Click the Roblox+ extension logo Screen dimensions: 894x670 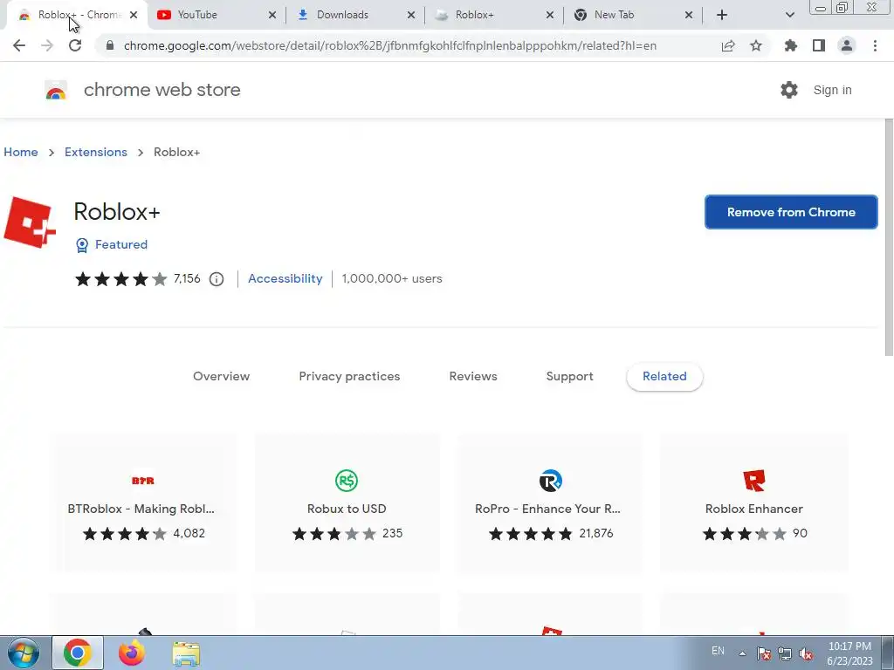30,222
